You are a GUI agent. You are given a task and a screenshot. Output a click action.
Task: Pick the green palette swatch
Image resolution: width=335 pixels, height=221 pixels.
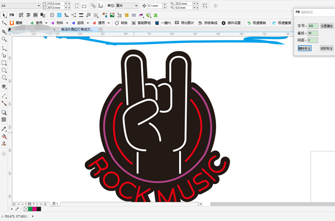30,209
